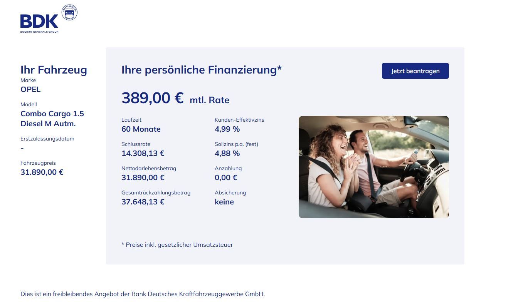Viewport: 528px width, 303px height.
Task: Click the Gesamtrückzahlungsbetrag amount 37.648,13 €
Action: [x=143, y=202]
